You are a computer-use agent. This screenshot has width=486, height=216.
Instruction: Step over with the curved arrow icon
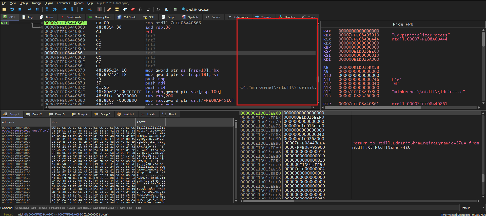pos(54,9)
